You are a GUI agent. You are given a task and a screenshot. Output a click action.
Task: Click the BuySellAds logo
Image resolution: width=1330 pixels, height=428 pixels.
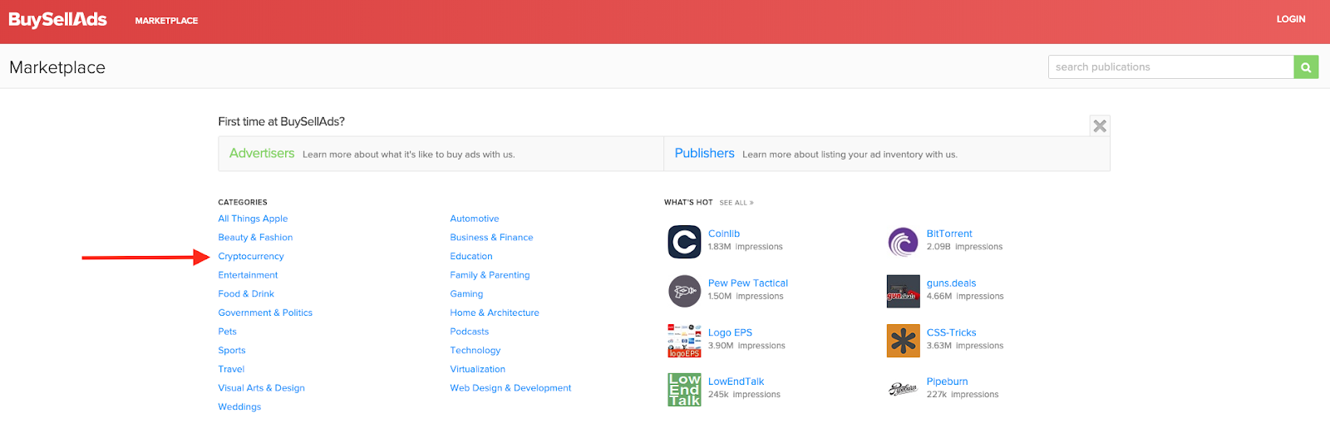pos(57,20)
